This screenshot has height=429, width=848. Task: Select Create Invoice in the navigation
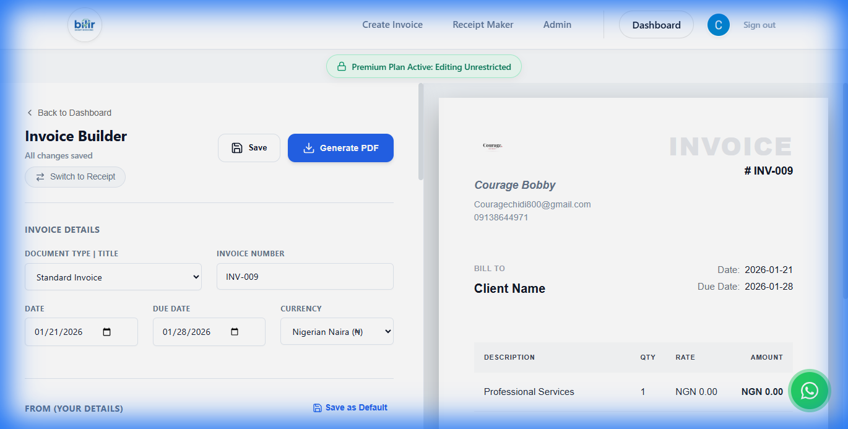pos(392,25)
